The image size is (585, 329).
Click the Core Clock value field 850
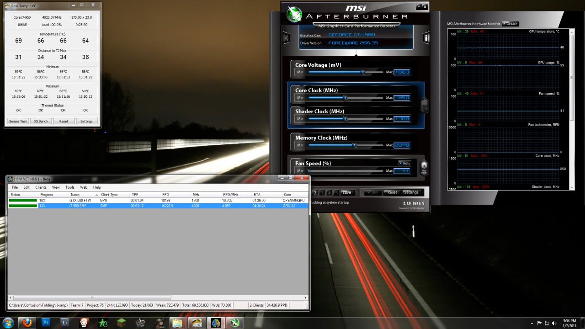(x=402, y=98)
